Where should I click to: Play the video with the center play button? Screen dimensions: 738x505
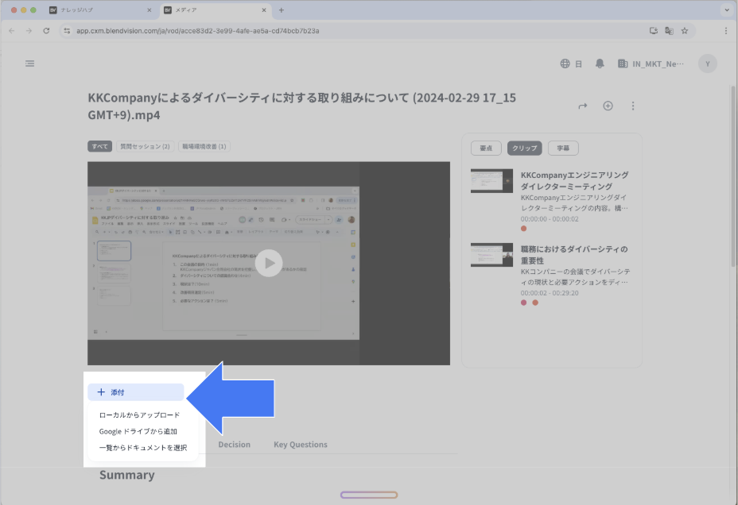point(269,263)
